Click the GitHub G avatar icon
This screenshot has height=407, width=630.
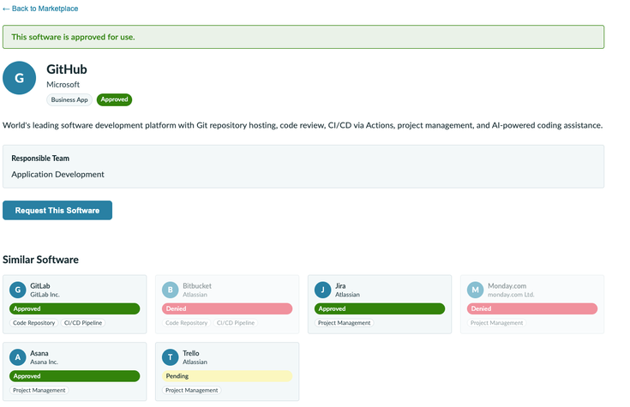point(19,78)
